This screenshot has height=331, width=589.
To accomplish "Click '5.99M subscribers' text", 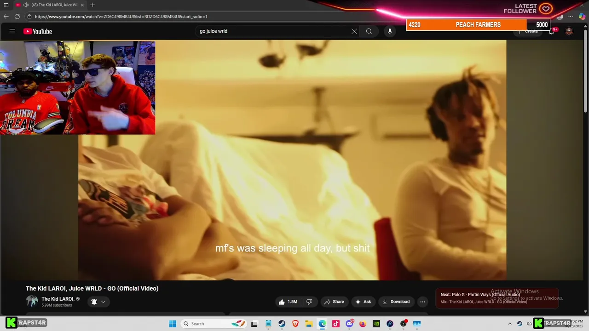I will (57, 305).
